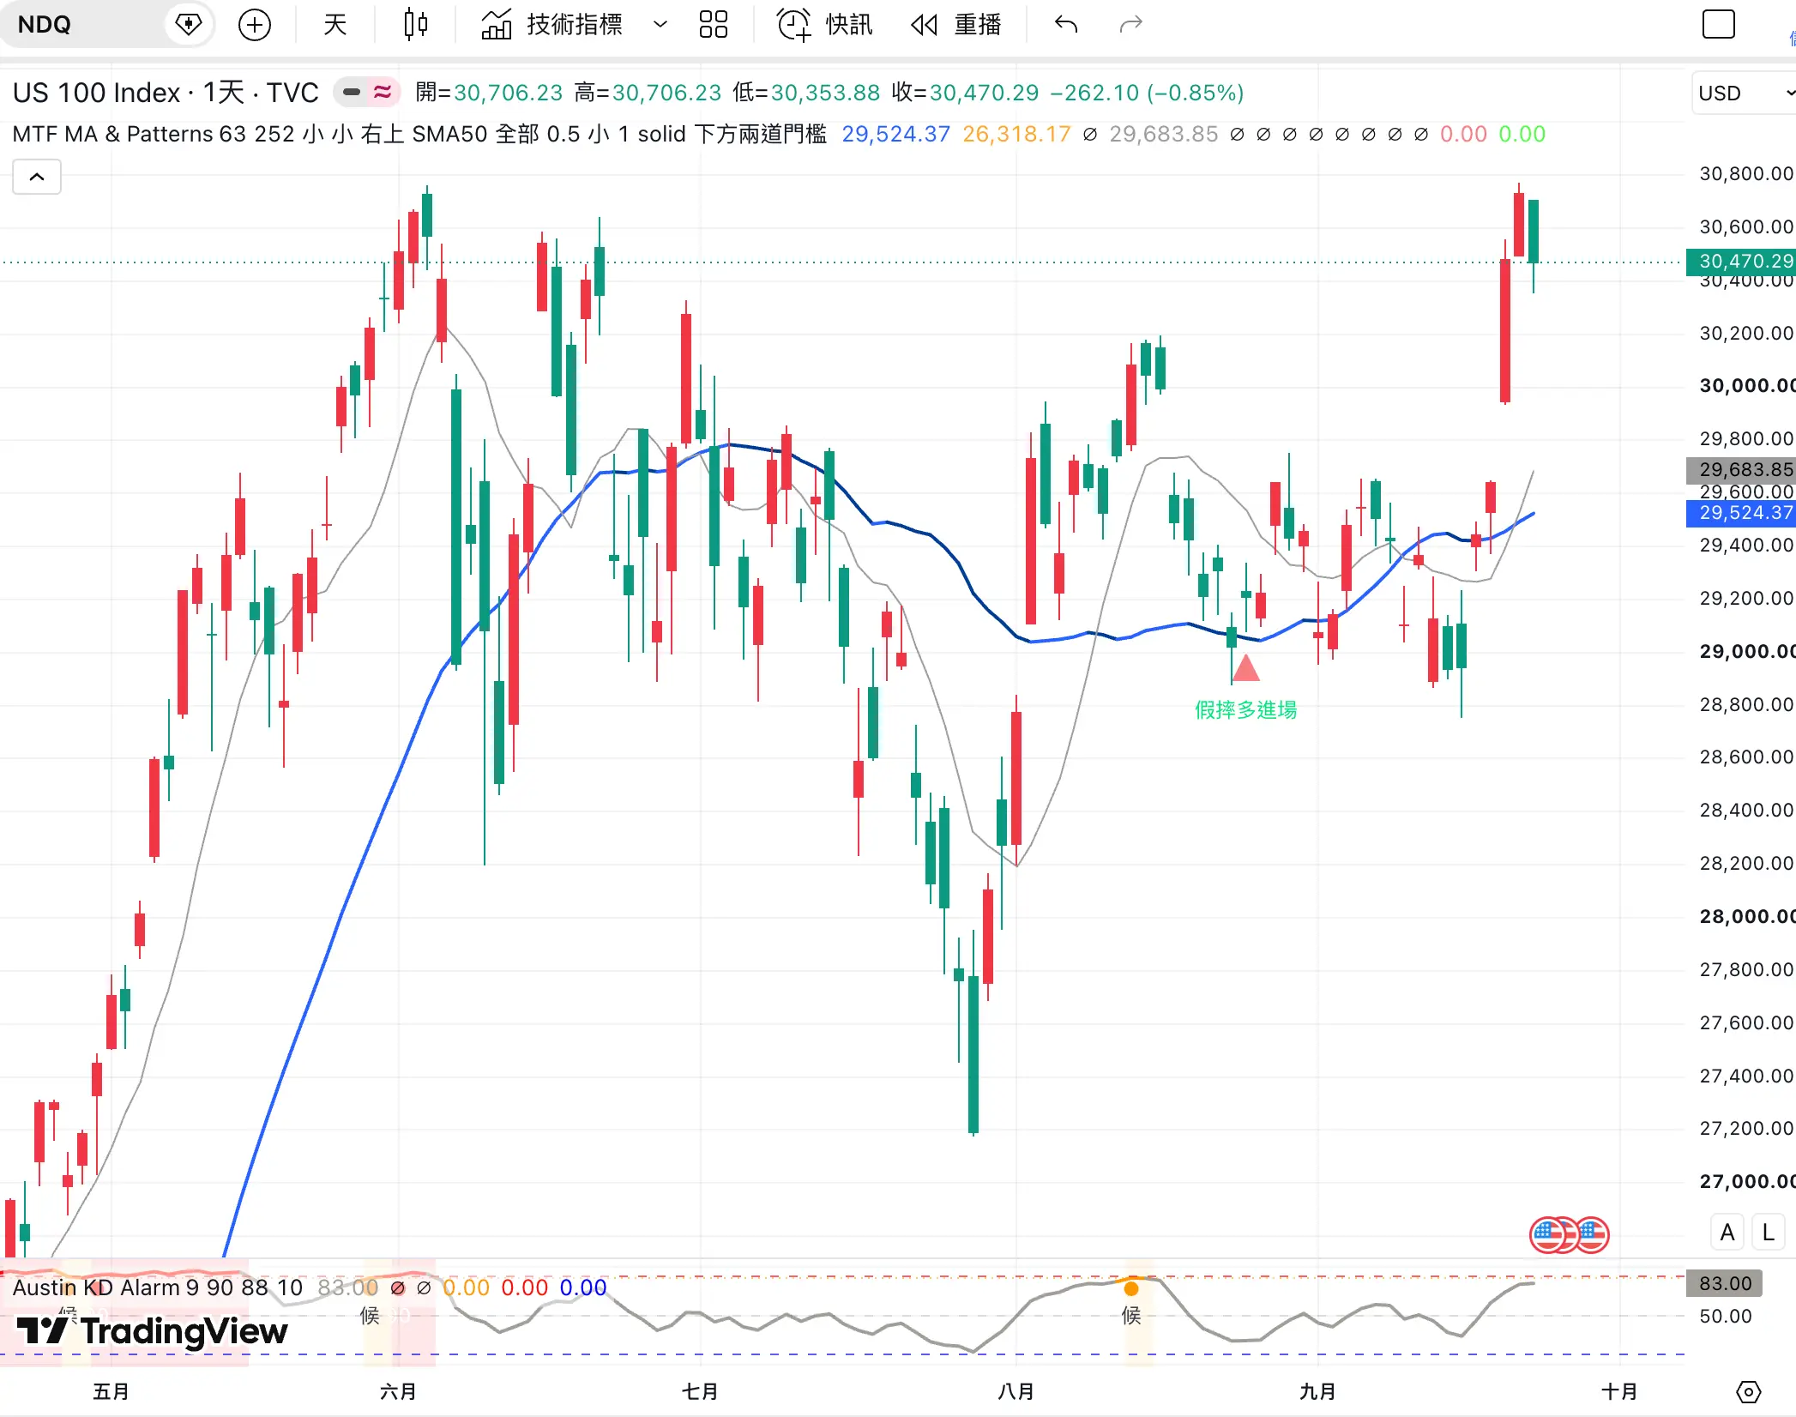Toggle log scale with the L button

coord(1768,1233)
